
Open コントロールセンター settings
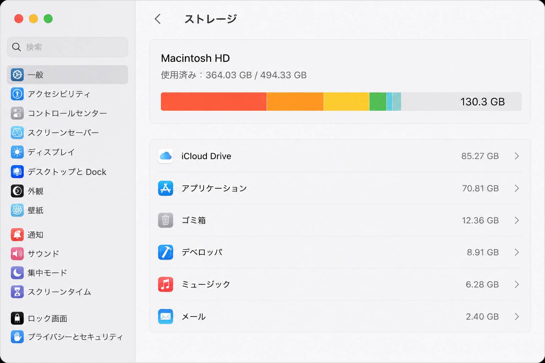click(x=67, y=113)
